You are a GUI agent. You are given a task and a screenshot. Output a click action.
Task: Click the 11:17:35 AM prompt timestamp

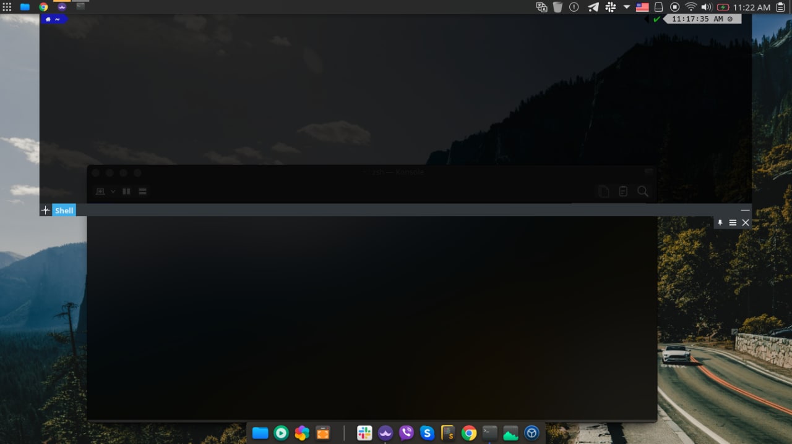(702, 19)
